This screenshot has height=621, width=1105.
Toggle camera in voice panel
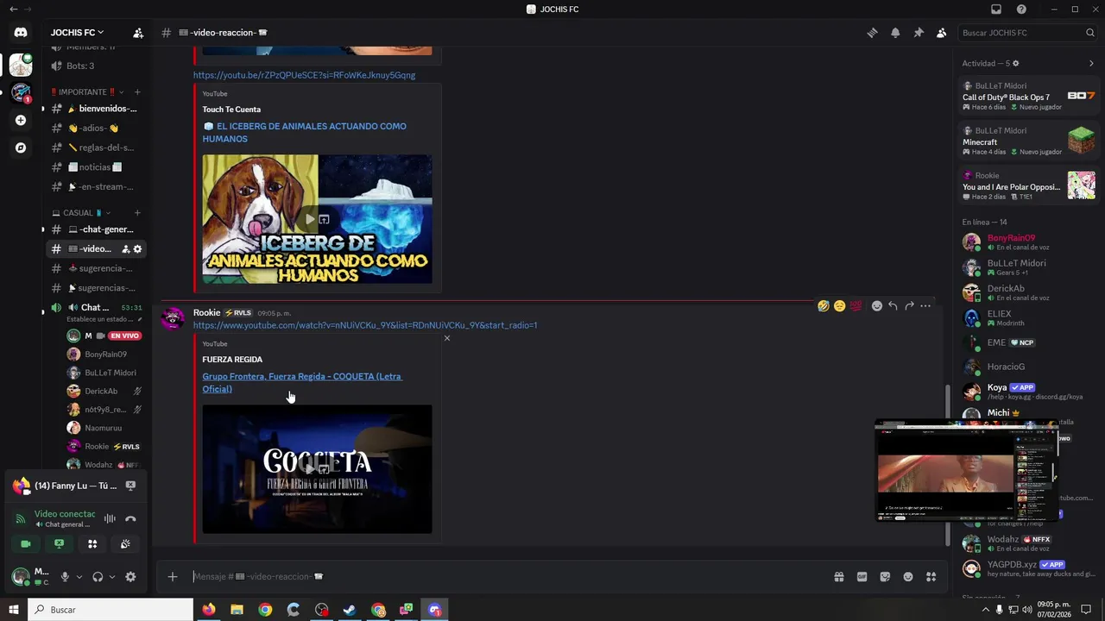(x=26, y=544)
